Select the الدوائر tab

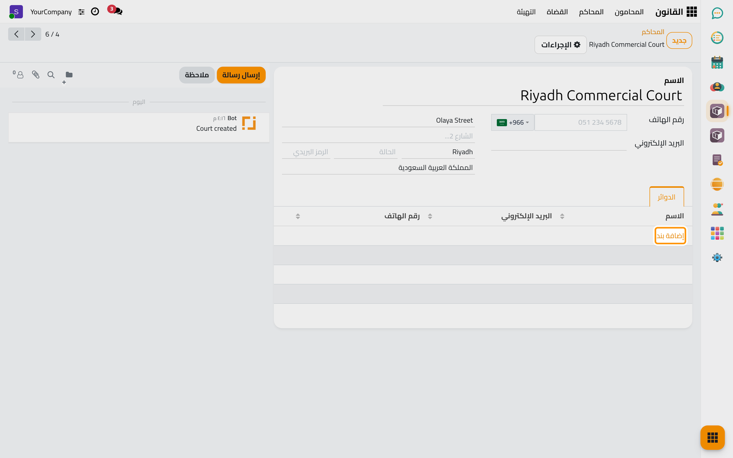[666, 197]
